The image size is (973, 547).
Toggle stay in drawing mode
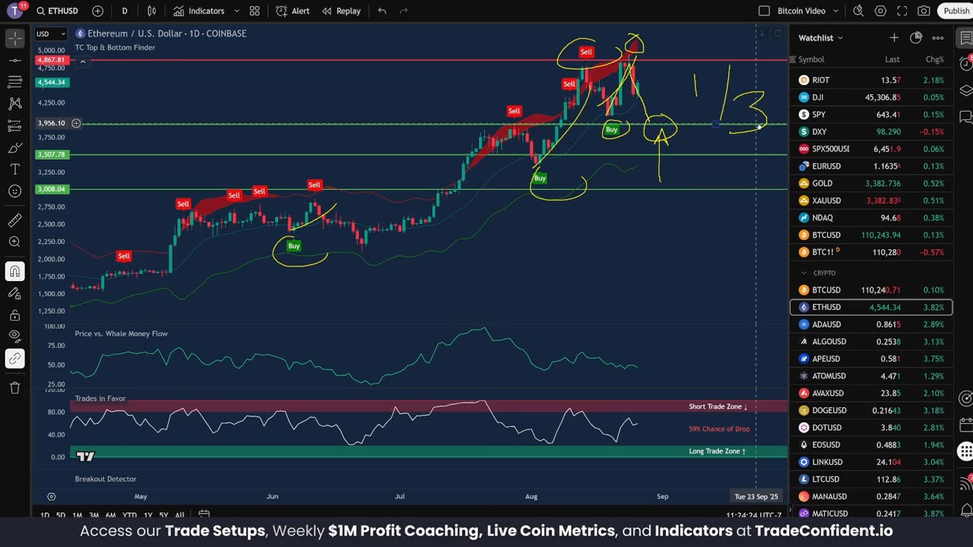tap(14, 292)
